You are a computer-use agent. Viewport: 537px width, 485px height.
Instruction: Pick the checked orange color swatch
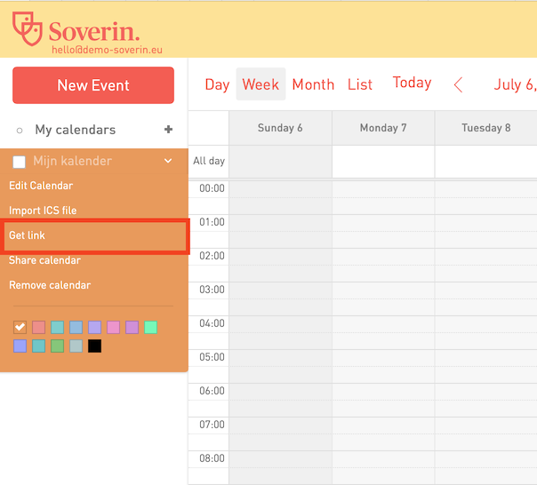pyautogui.click(x=20, y=327)
